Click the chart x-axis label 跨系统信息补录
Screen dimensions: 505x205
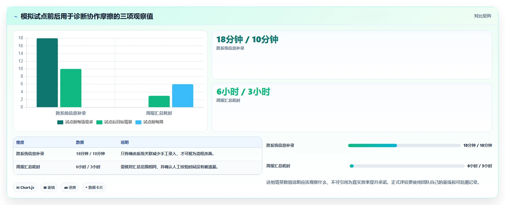pyautogui.click(x=71, y=113)
